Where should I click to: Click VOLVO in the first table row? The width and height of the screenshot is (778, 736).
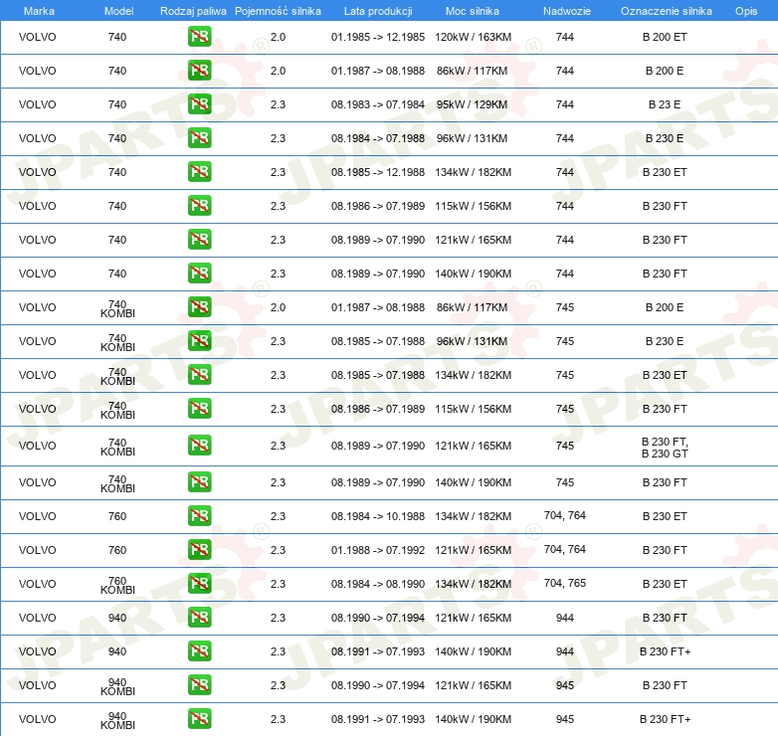click(x=37, y=37)
